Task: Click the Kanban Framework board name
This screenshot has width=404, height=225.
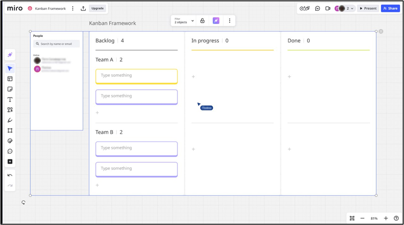Action: pos(50,9)
